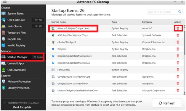This screenshot has height=111, width=186.
Task: Sort by Area column header
Action: 114,22
